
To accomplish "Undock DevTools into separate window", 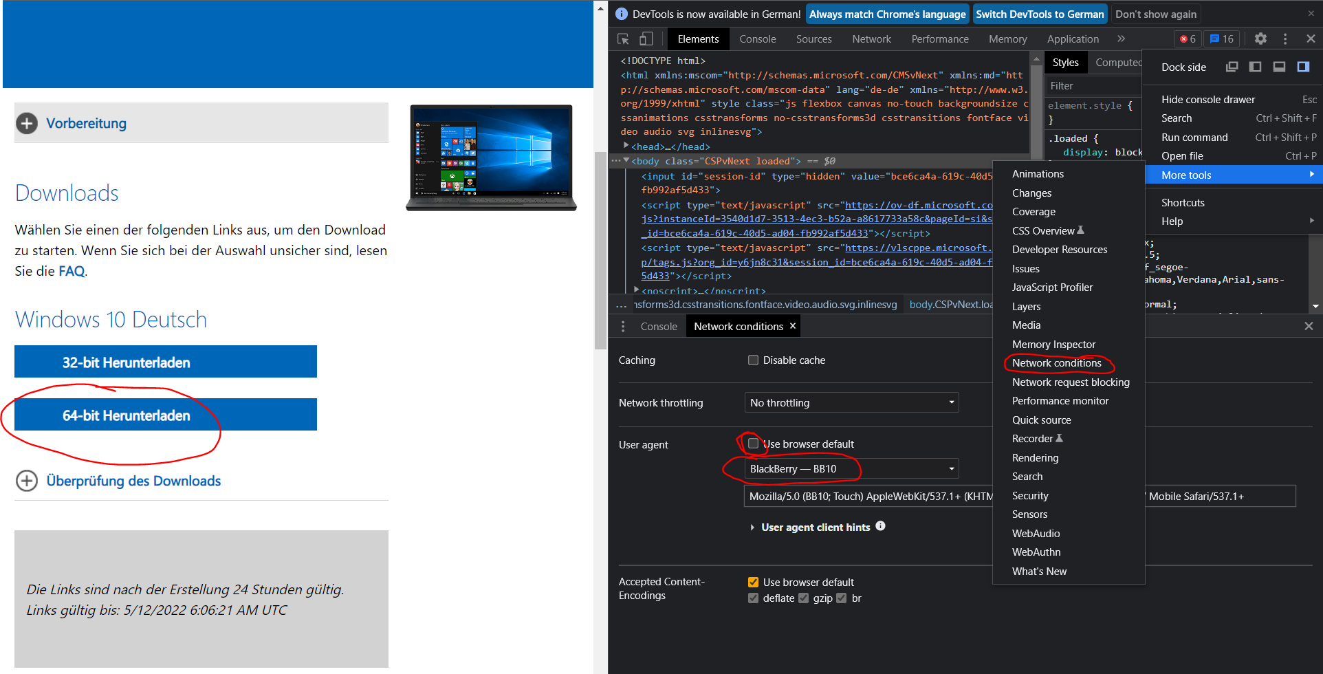I will 1232,67.
